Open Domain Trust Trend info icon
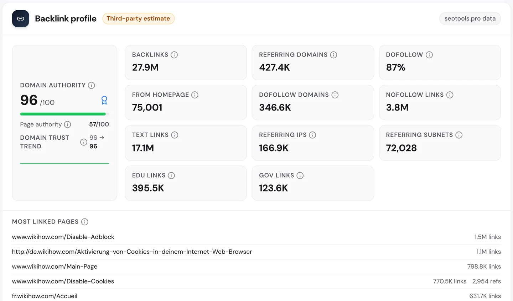The image size is (513, 301). pyautogui.click(x=84, y=142)
